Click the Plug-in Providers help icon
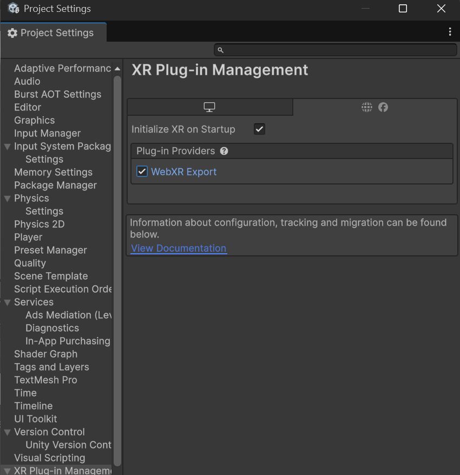The width and height of the screenshot is (460, 475). tap(224, 151)
